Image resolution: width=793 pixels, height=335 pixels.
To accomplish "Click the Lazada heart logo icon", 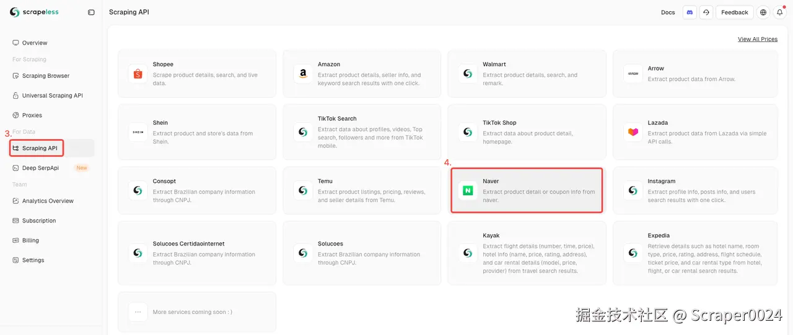I will click(633, 132).
